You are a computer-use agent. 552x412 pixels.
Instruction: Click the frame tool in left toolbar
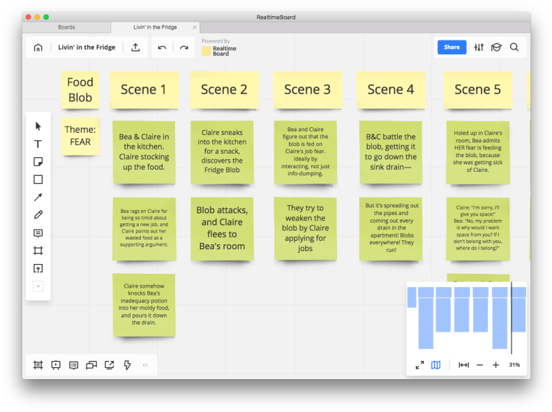(x=38, y=251)
